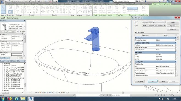Collapse the Mechanical section in Properties palette
The image size is (181, 101).
pos(22,41)
